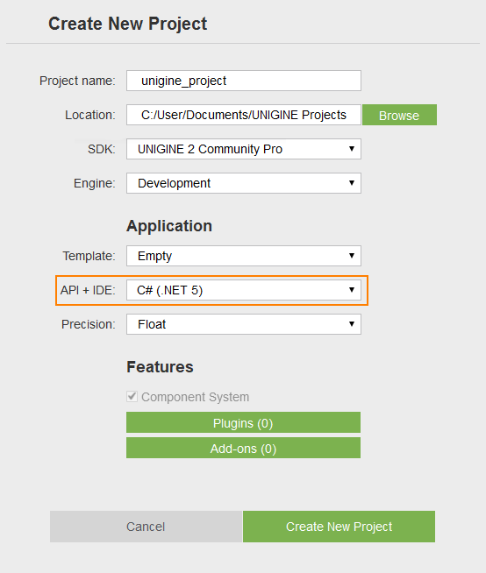Screen dimensions: 486x573
Task: Open the API + IDE dropdown
Action: tap(244, 290)
